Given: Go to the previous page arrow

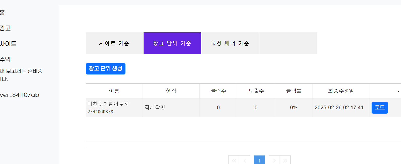Looking at the screenshot, I should point(245,160).
